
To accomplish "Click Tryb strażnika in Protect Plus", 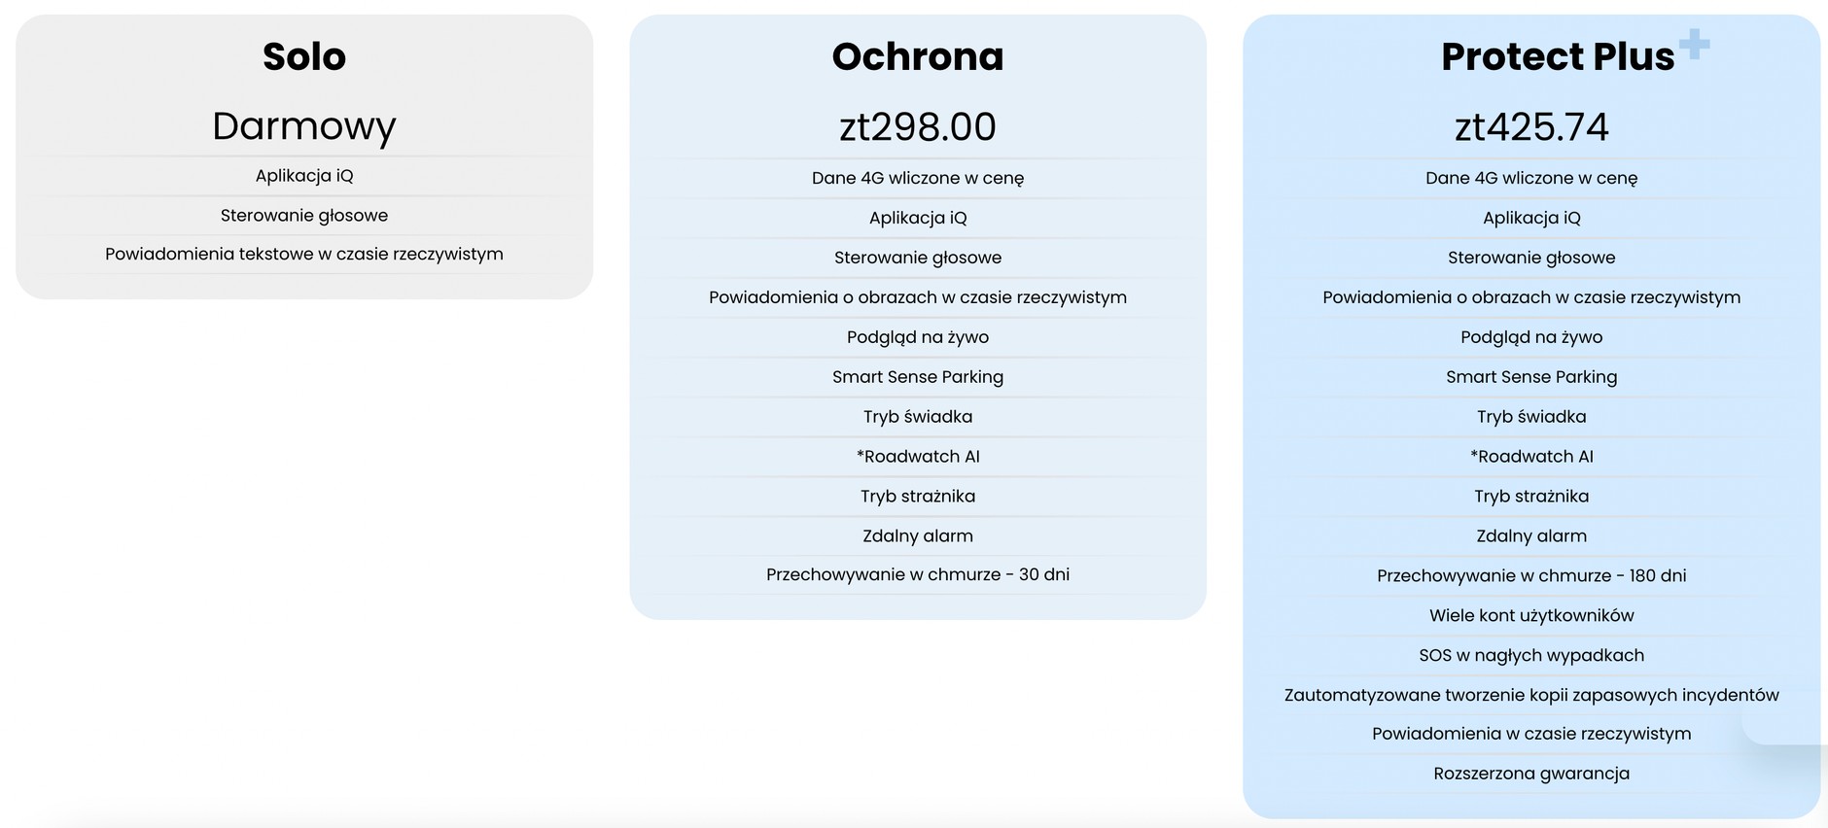I will 1531,497.
